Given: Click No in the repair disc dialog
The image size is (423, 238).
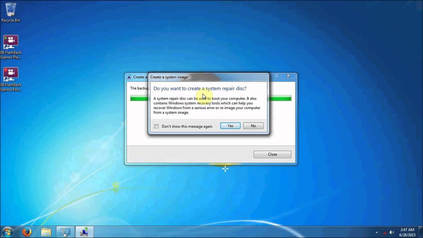Looking at the screenshot, I should [x=253, y=126].
